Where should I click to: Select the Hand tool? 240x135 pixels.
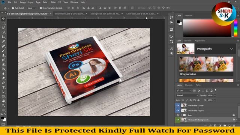(3, 101)
